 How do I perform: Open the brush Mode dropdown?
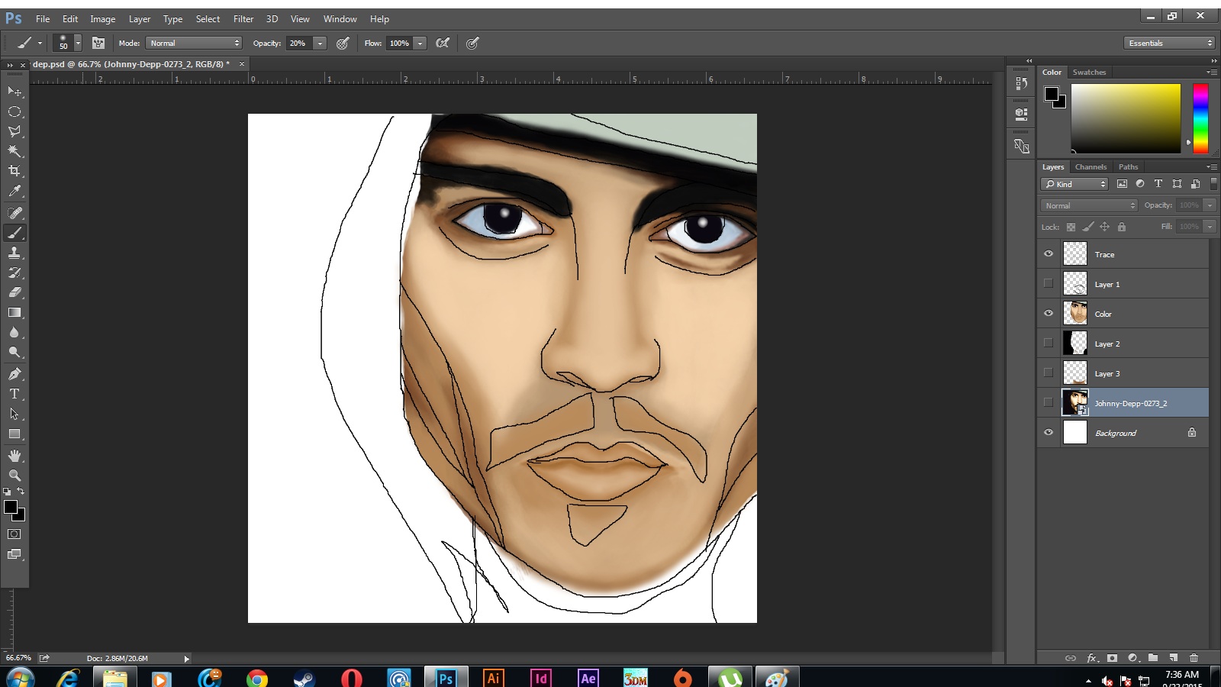pyautogui.click(x=194, y=44)
